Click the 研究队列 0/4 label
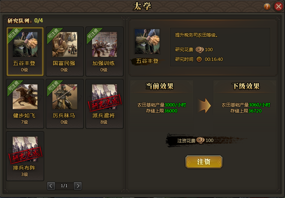The width and height of the screenshot is (285, 198). coord(25,21)
